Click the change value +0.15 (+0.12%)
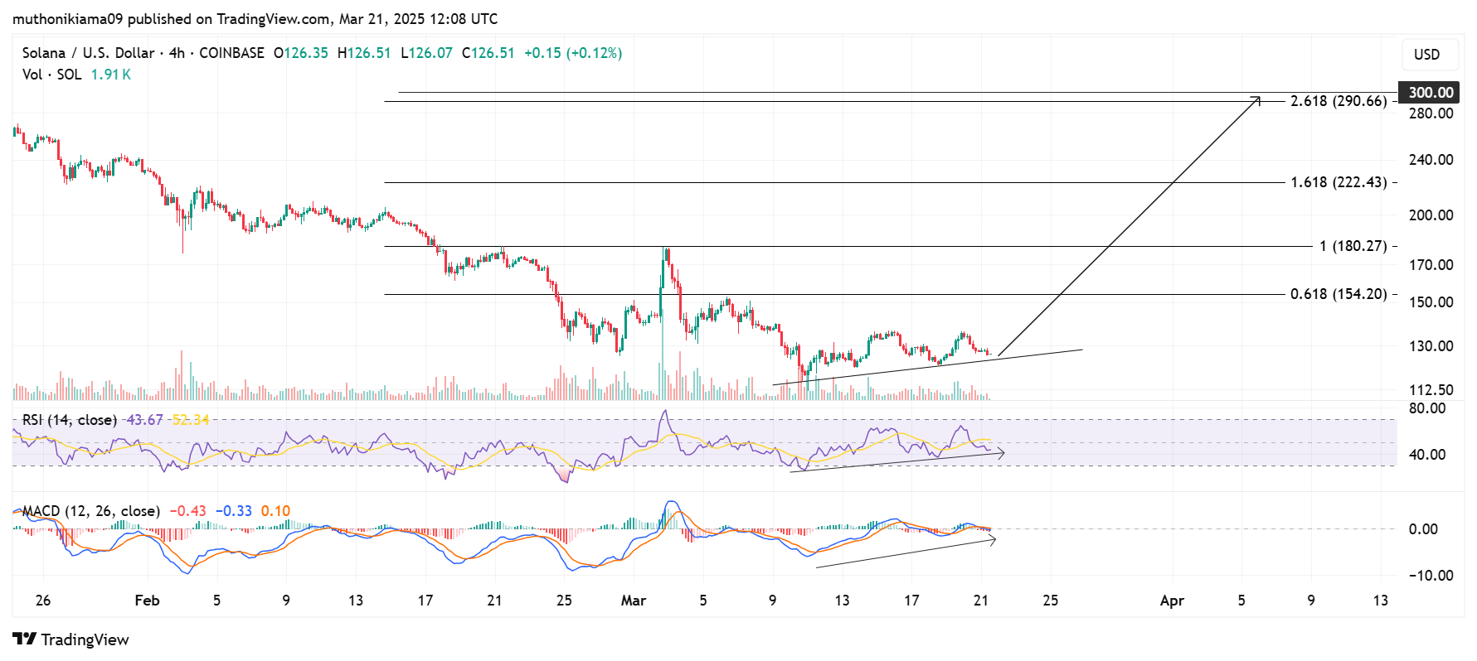The width and height of the screenshot is (1477, 661). point(573,53)
